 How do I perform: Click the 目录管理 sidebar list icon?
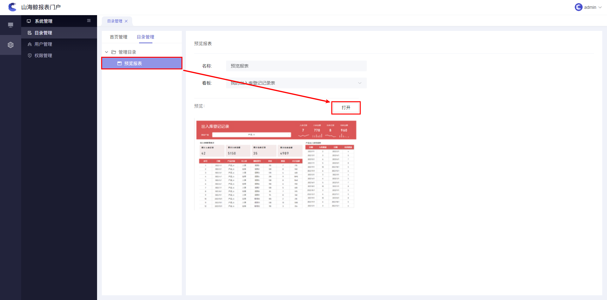click(x=30, y=33)
